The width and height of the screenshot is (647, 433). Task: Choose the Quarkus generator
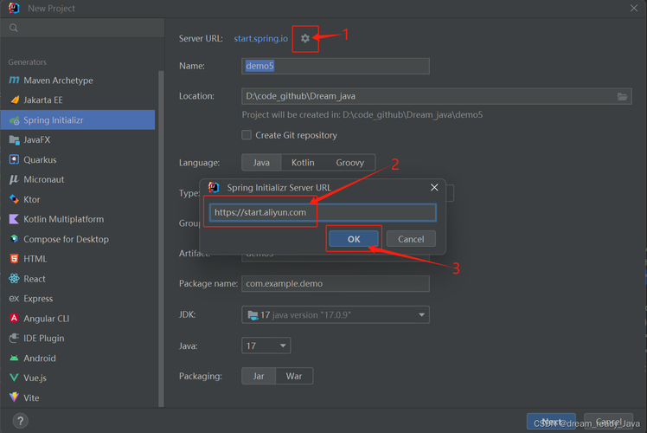pos(40,160)
